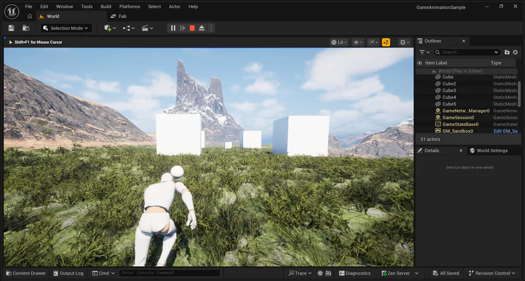Open the Cinematics clapperboard menu
The image size is (525, 281).
point(148,28)
